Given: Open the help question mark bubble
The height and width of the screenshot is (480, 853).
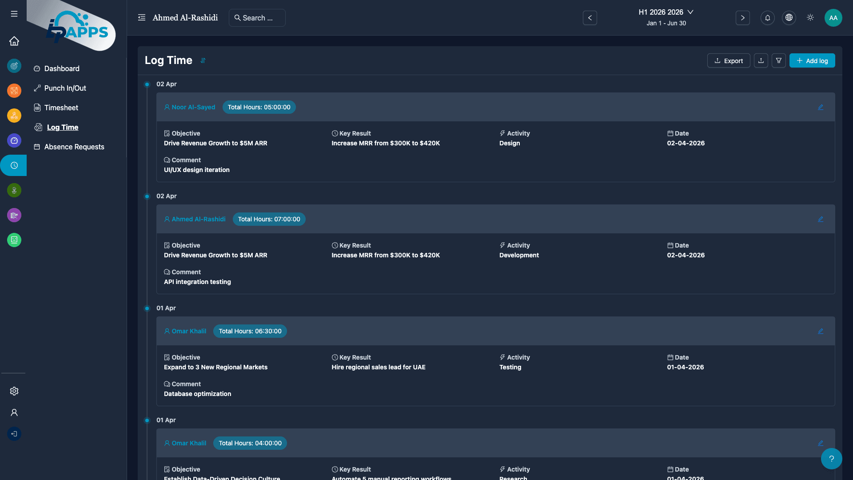Looking at the screenshot, I should 831,459.
